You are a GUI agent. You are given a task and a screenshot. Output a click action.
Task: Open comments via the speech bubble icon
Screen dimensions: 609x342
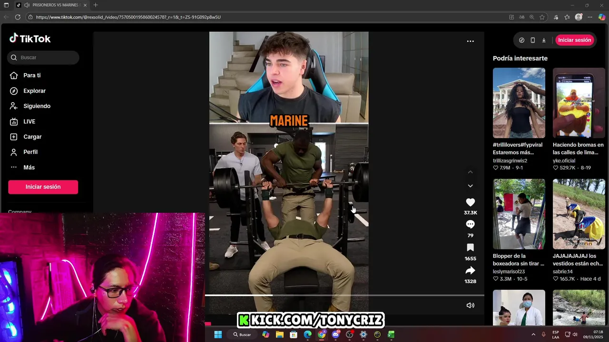click(470, 224)
